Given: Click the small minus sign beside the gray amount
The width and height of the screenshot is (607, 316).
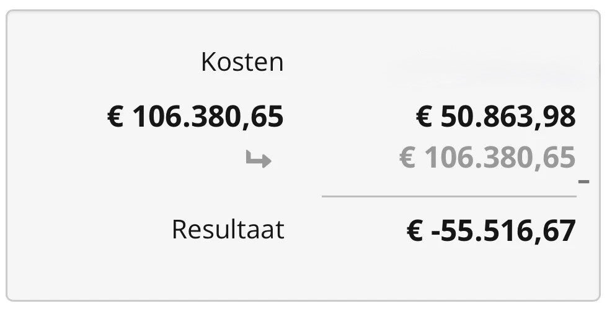Looking at the screenshot, I should [x=583, y=182].
